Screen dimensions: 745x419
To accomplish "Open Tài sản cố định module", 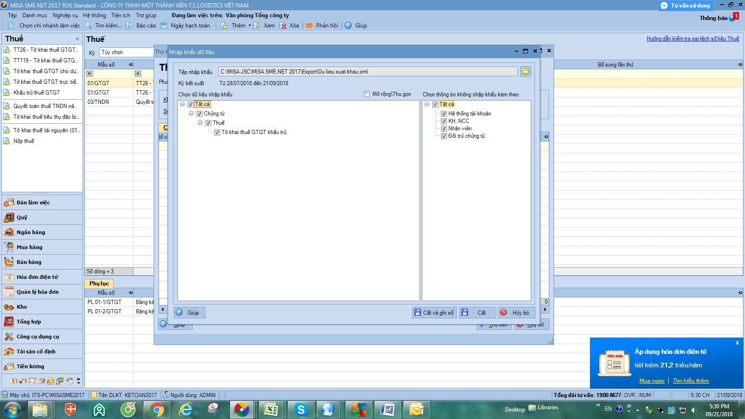I will tap(42, 351).
